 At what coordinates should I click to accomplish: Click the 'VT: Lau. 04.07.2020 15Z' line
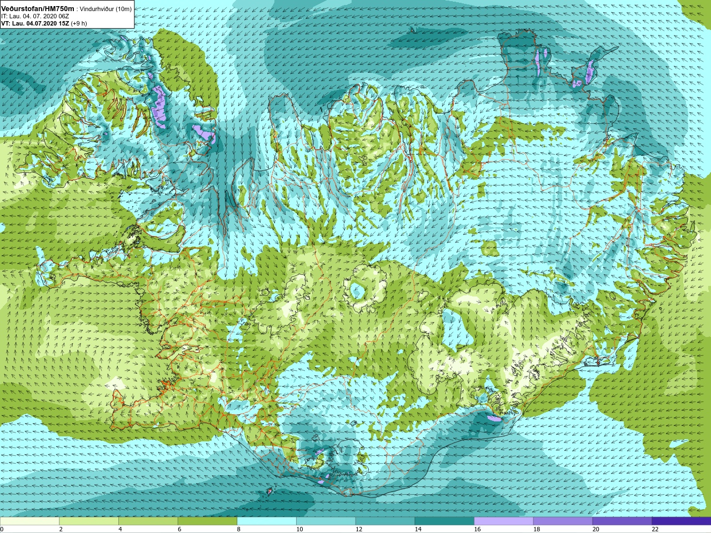(x=35, y=23)
